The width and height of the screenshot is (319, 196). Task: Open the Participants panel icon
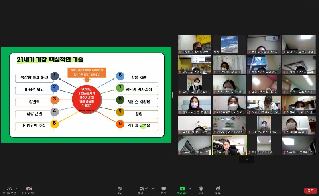click(x=142, y=188)
